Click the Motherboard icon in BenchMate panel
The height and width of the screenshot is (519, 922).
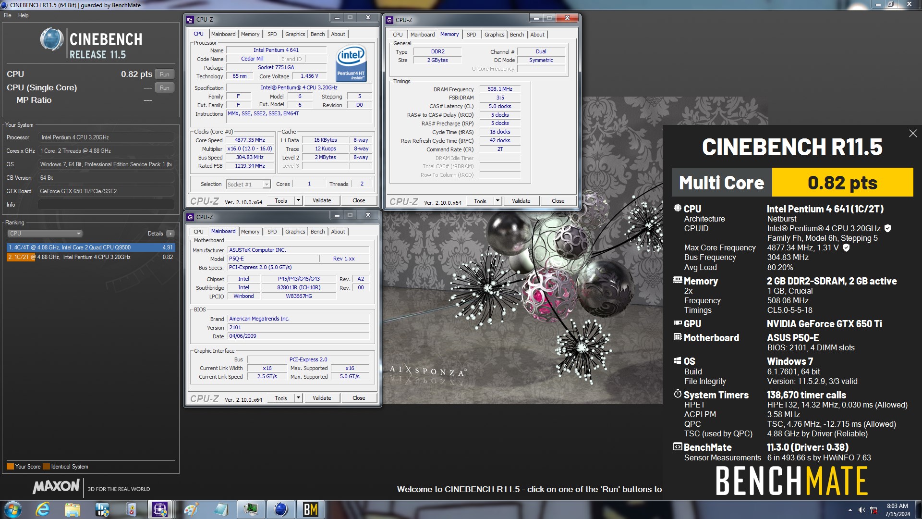pyautogui.click(x=678, y=337)
